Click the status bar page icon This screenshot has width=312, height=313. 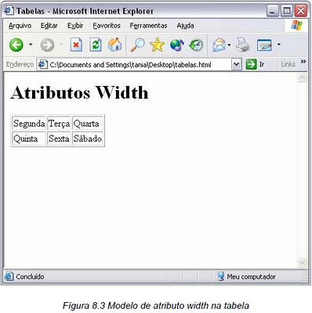point(9,276)
